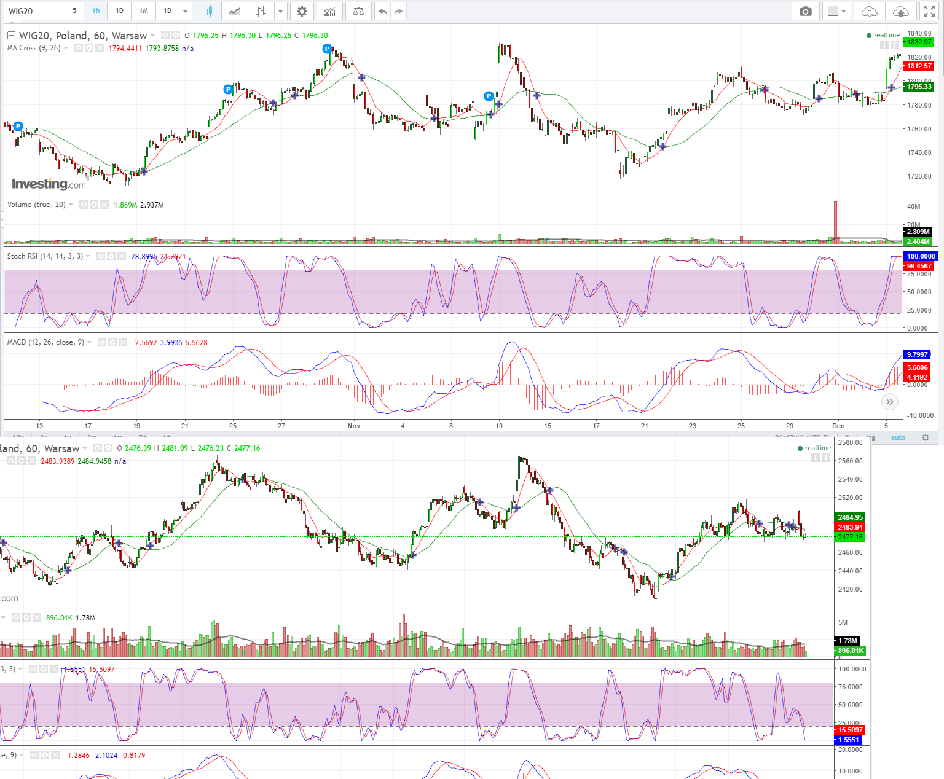Image resolution: width=944 pixels, height=779 pixels.
Task: Select the first 1D interval button
Action: pyautogui.click(x=119, y=11)
